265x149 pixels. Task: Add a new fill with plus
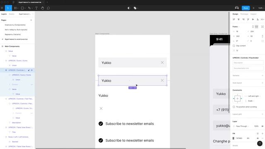[x=262, y=133]
